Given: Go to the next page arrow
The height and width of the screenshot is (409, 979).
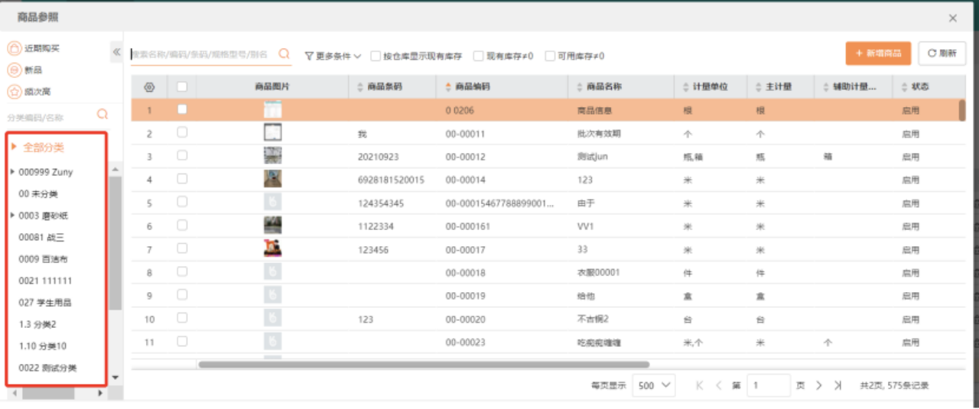Looking at the screenshot, I should 818,385.
